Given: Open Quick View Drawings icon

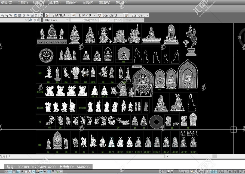Looking at the screenshot, I should click(172, 172).
